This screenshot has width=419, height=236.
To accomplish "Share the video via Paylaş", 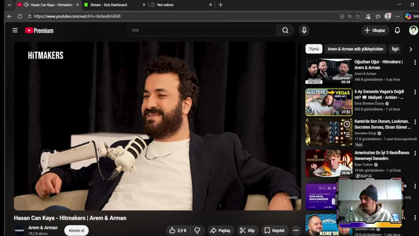I will pos(220,230).
